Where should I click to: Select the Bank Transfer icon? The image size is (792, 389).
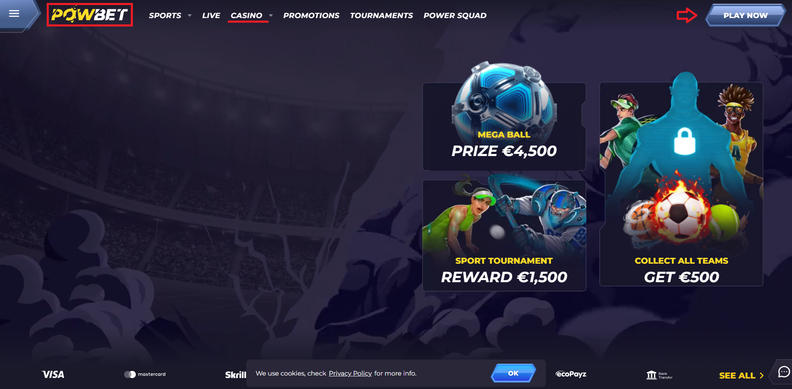659,375
